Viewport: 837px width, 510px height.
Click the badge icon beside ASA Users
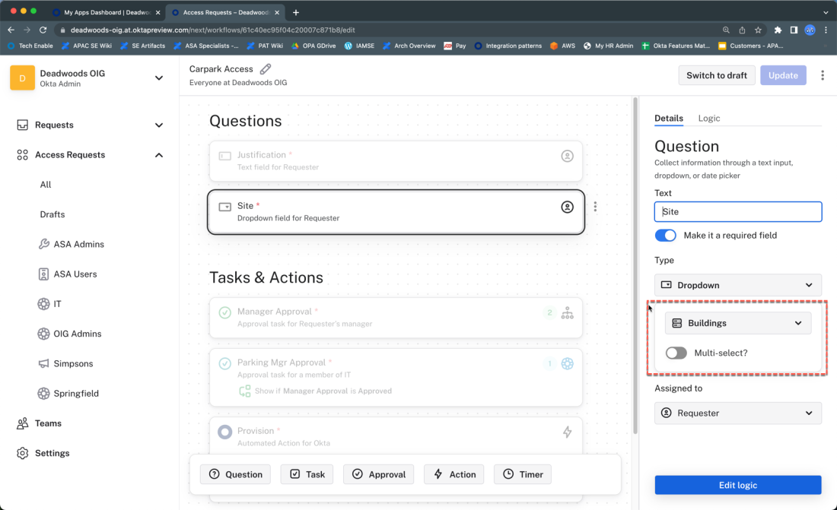click(x=44, y=274)
